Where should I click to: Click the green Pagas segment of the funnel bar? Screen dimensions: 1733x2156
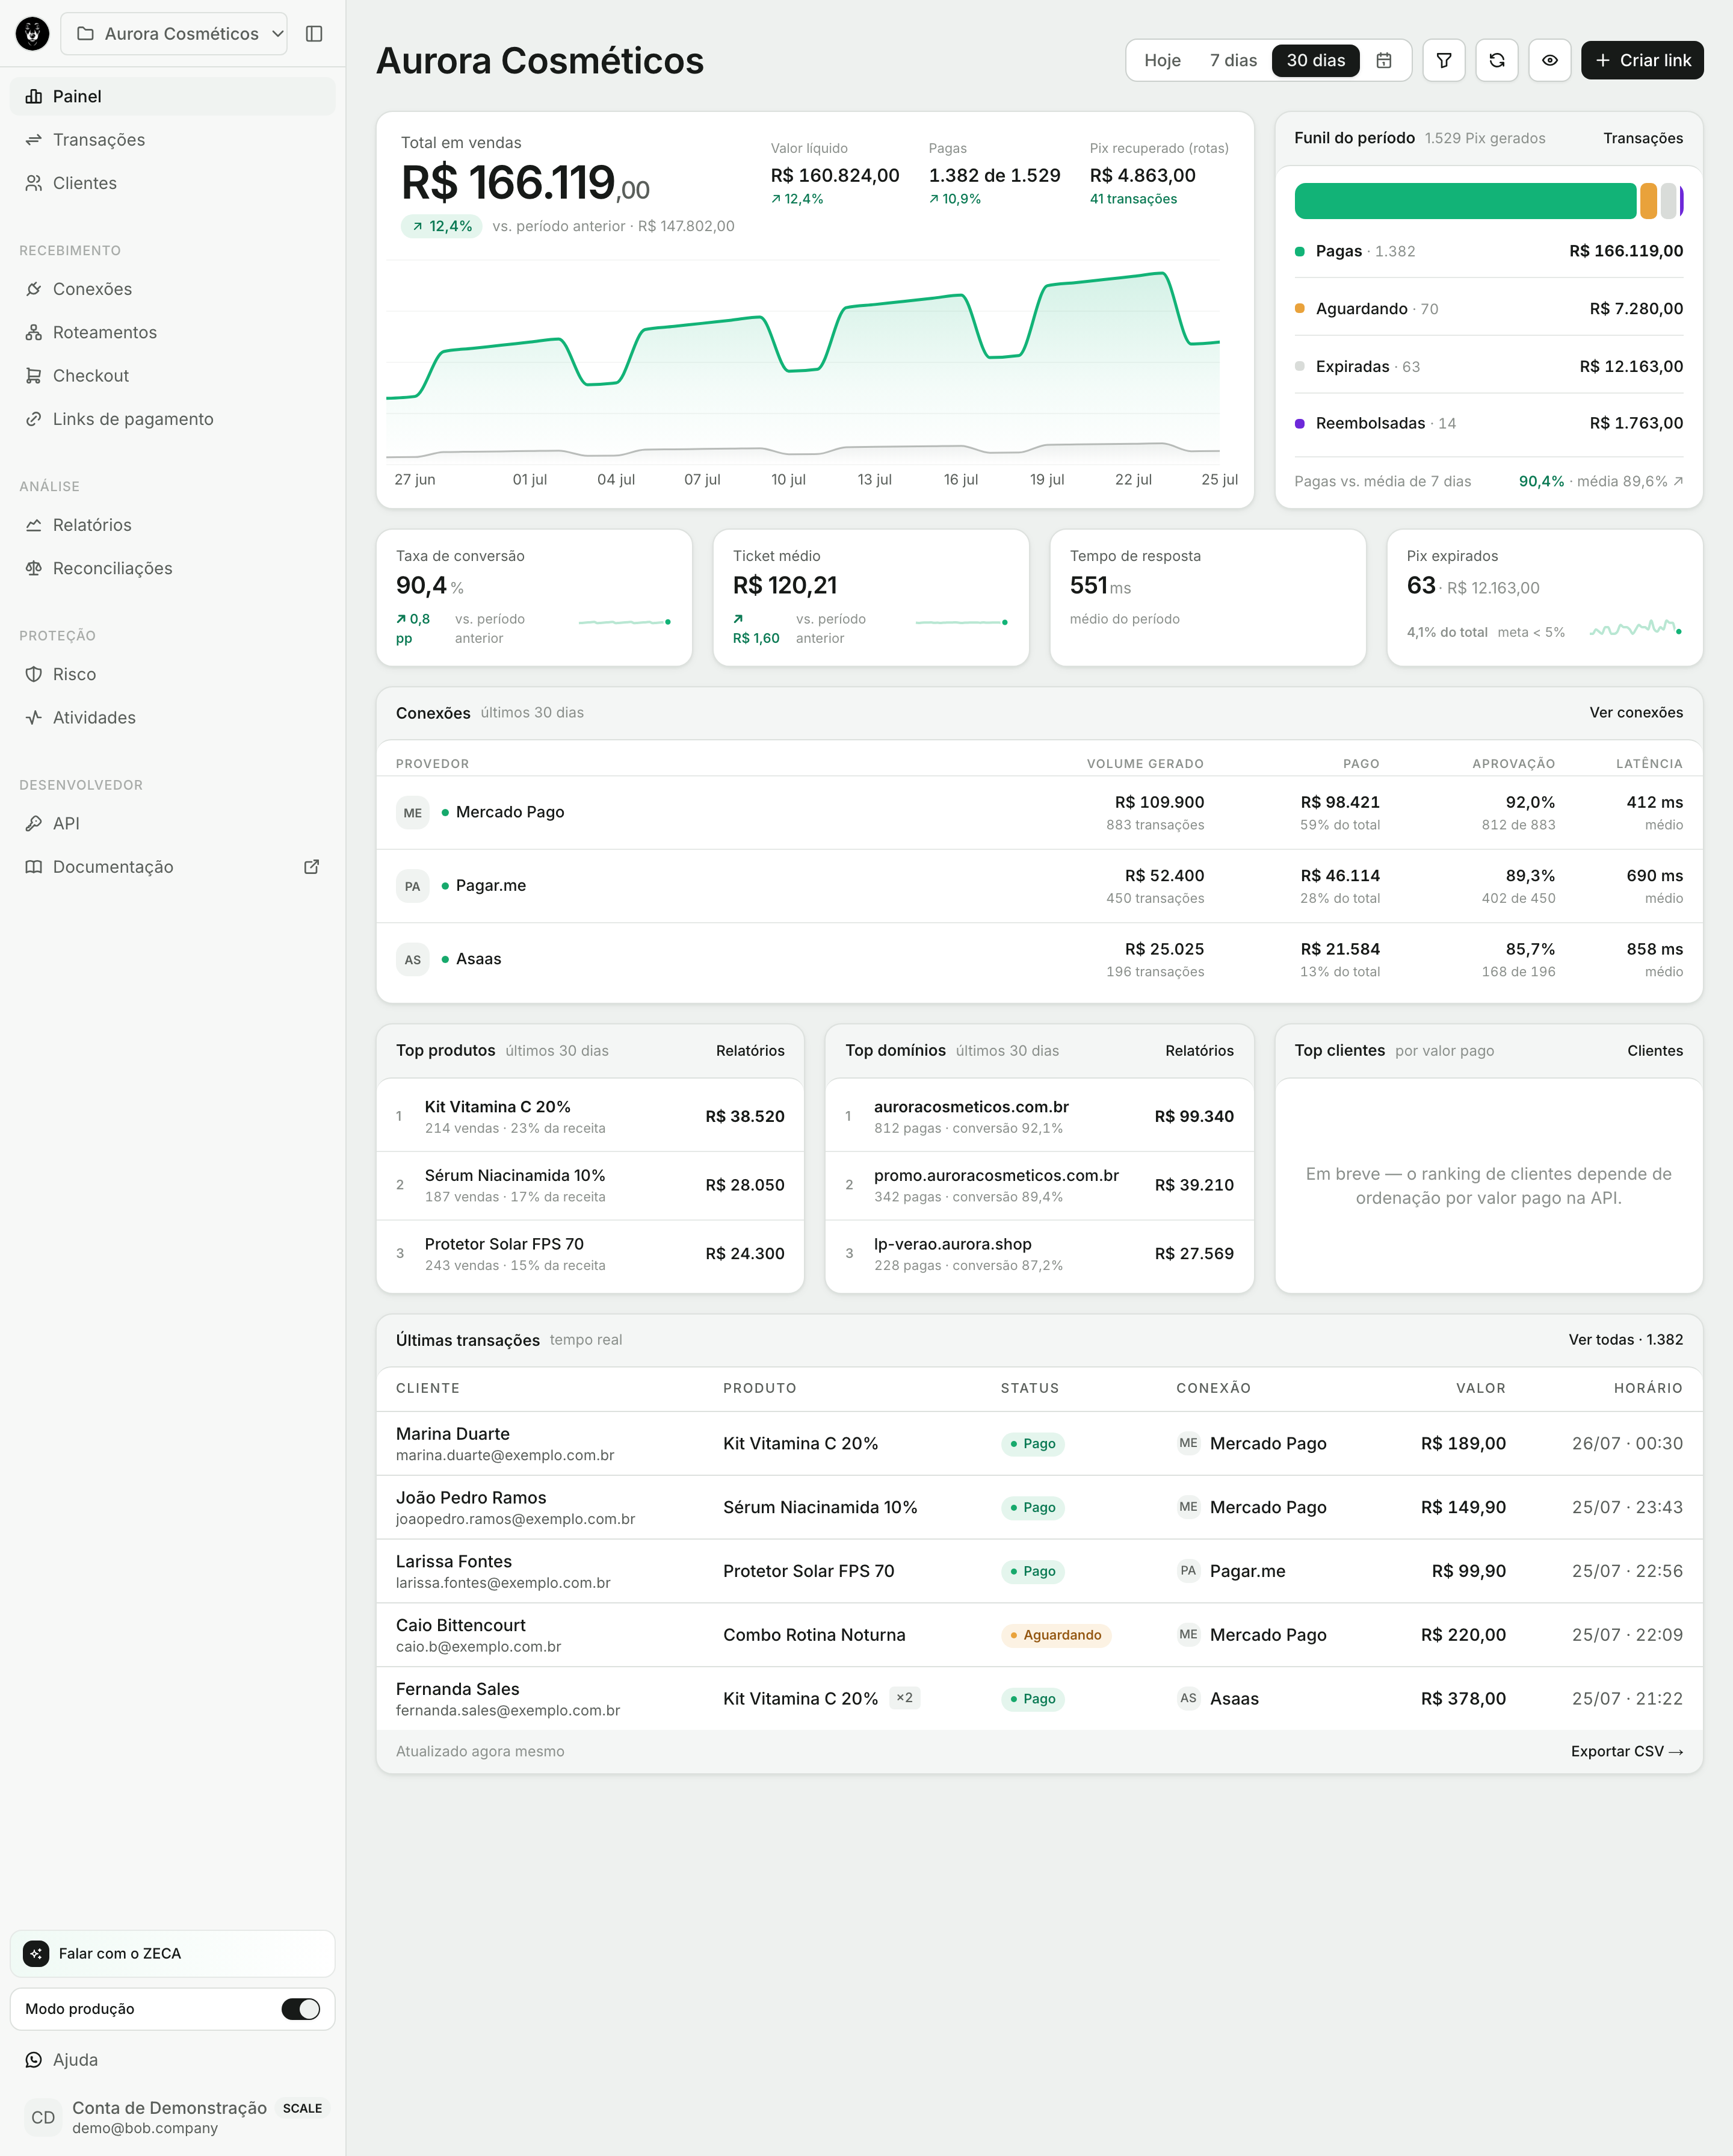click(1465, 201)
